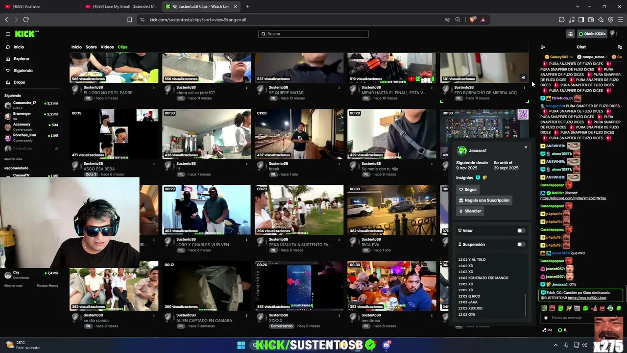Go to Inicio in the left sidebar
The height and width of the screenshot is (353, 627).
19,47
